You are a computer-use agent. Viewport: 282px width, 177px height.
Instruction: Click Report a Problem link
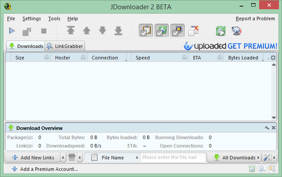pyautogui.click(x=255, y=18)
